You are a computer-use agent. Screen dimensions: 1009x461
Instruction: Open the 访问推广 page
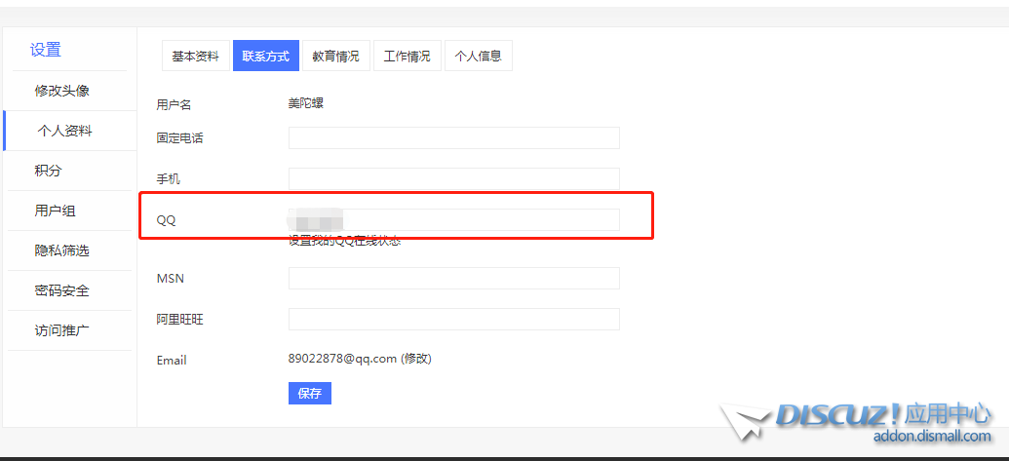(x=62, y=330)
